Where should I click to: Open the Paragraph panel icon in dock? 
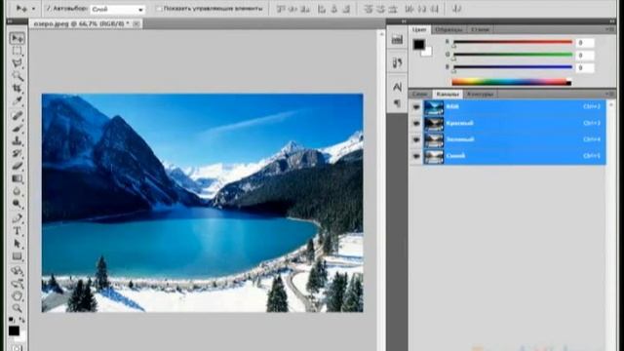(397, 103)
